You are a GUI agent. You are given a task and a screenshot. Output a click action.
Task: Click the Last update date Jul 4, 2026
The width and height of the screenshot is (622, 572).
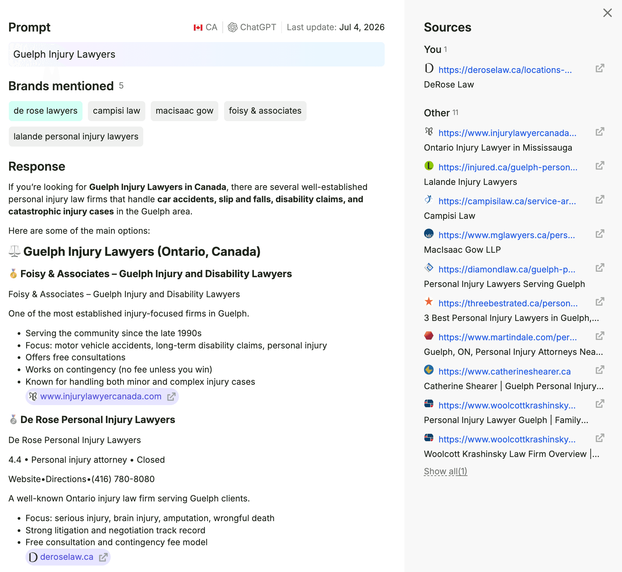coord(362,27)
